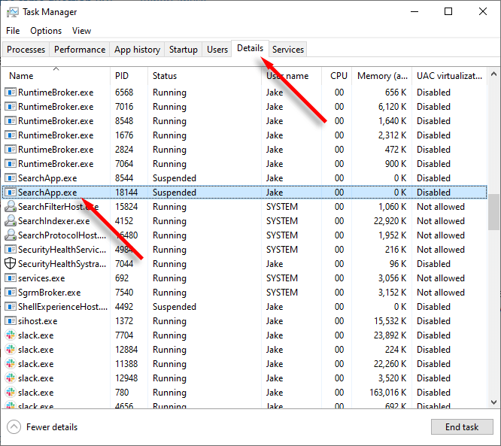The image size is (501, 446).
Task: Click the Task Manager title bar icon
Action: tap(13, 12)
